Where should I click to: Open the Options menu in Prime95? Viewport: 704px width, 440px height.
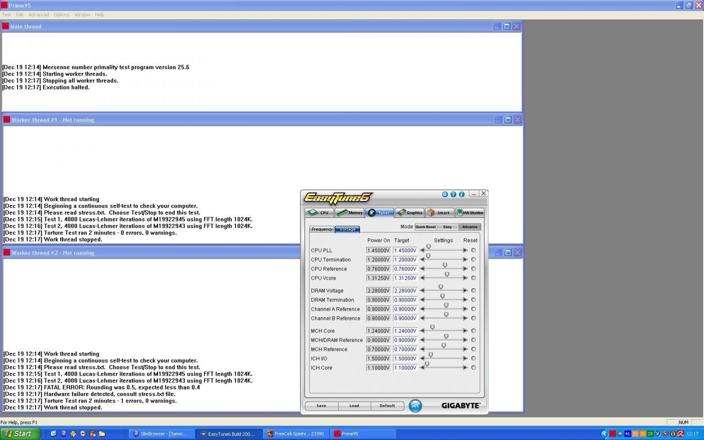62,15
